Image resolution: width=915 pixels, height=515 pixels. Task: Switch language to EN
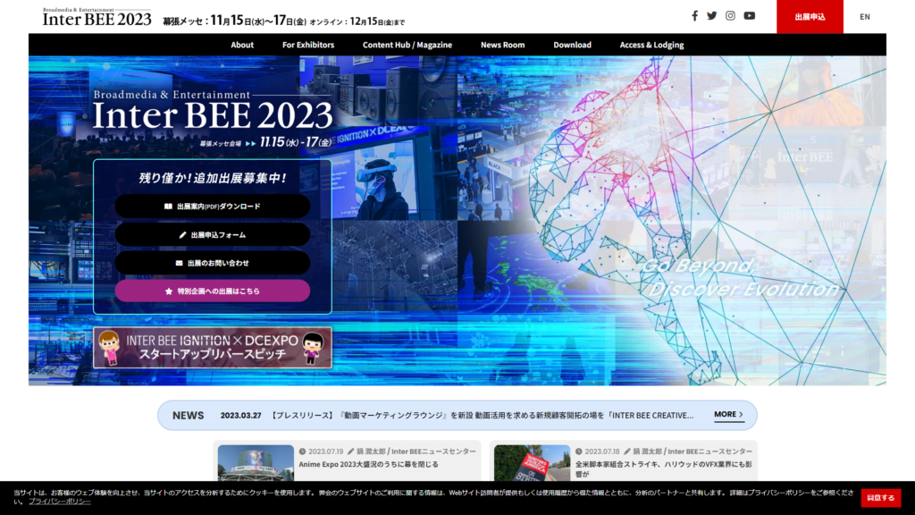point(865,16)
